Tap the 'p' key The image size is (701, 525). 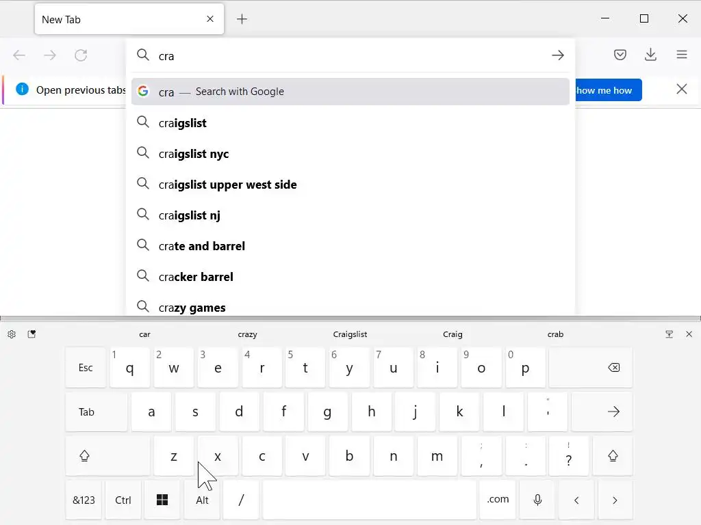525,368
